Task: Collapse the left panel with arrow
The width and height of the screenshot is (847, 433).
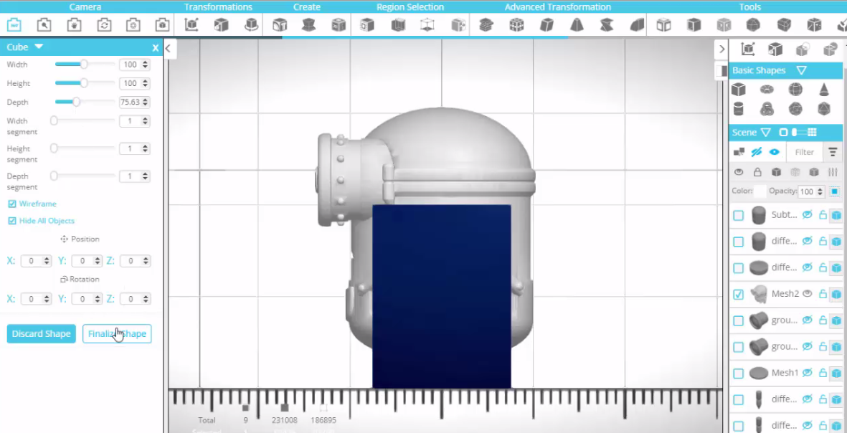Action: click(168, 48)
